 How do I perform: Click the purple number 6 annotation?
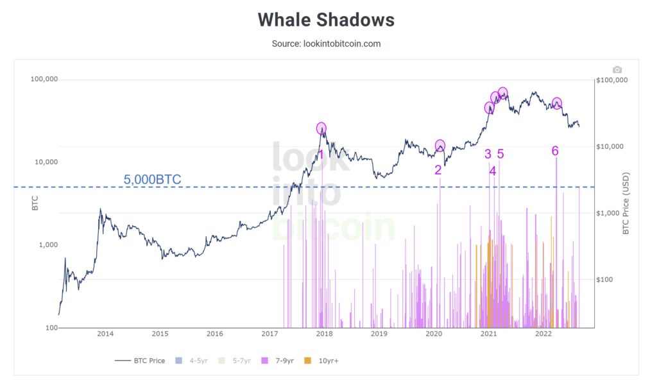tap(555, 151)
